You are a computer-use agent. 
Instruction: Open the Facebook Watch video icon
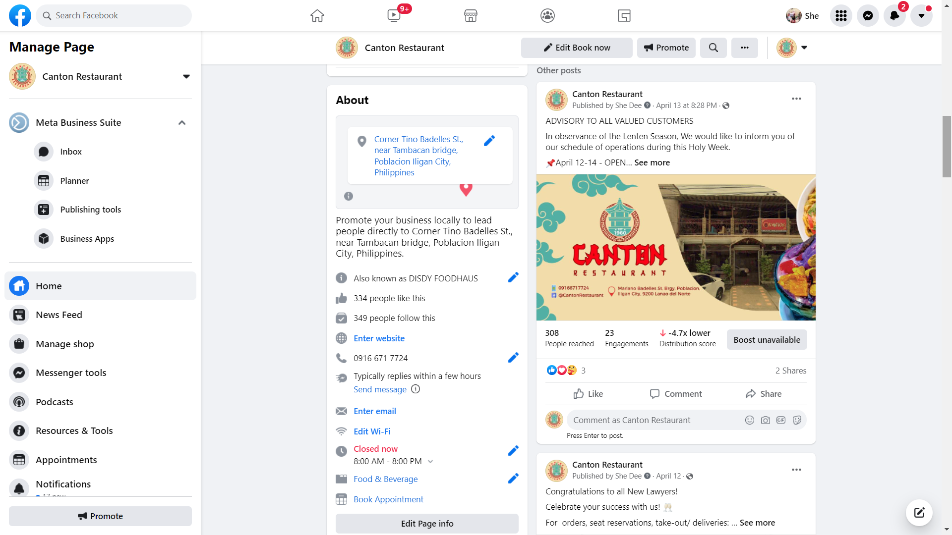pyautogui.click(x=394, y=16)
